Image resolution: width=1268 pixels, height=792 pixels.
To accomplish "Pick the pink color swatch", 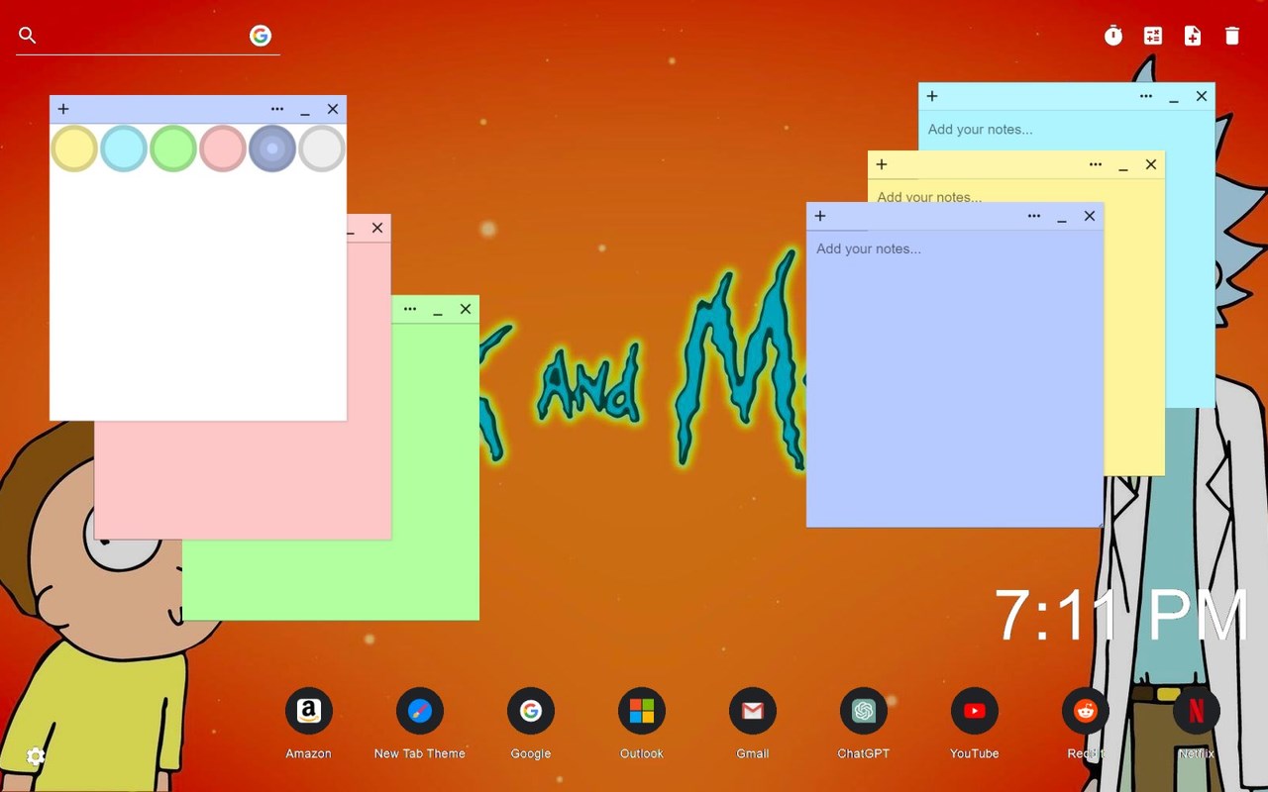I will 223,148.
